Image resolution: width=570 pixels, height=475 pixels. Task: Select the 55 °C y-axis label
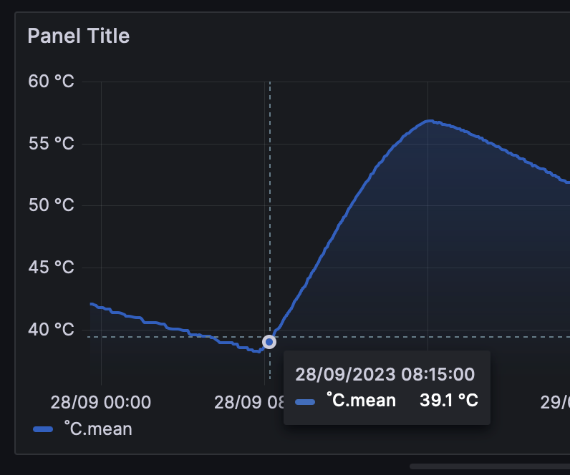click(x=52, y=144)
